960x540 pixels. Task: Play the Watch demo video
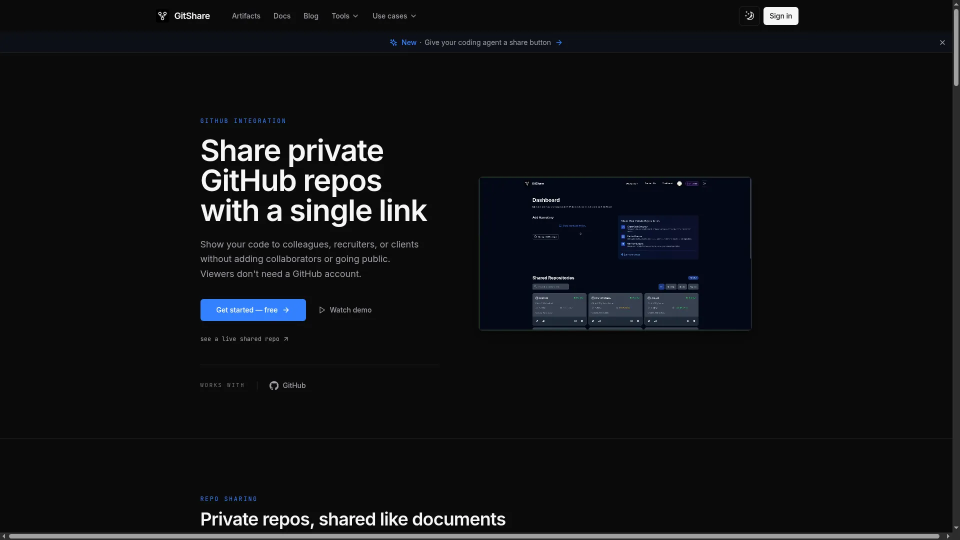click(x=345, y=310)
